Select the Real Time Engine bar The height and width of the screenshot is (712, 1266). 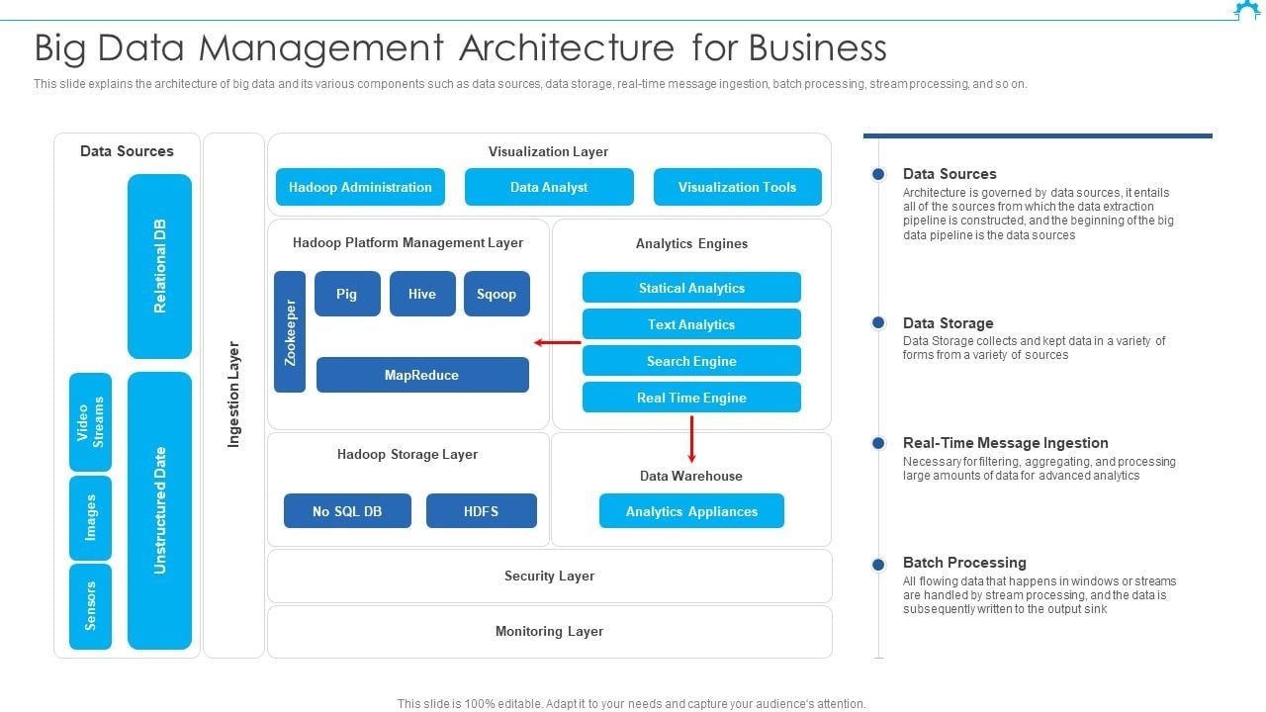click(691, 398)
